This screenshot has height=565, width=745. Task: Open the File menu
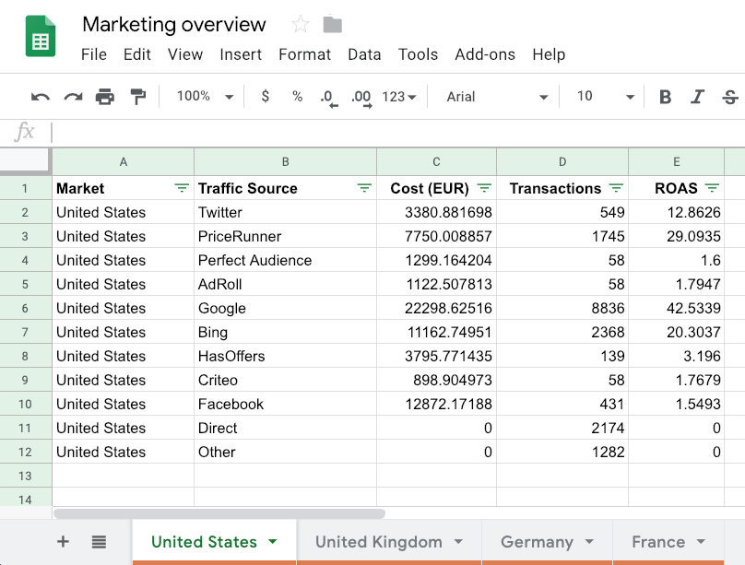pyautogui.click(x=94, y=54)
